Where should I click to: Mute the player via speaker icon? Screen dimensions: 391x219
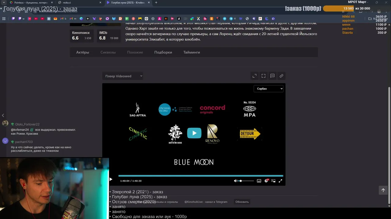(x=236, y=181)
